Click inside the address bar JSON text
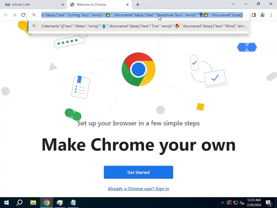Image resolution: width=277 pixels, height=208 pixels. pos(142,15)
